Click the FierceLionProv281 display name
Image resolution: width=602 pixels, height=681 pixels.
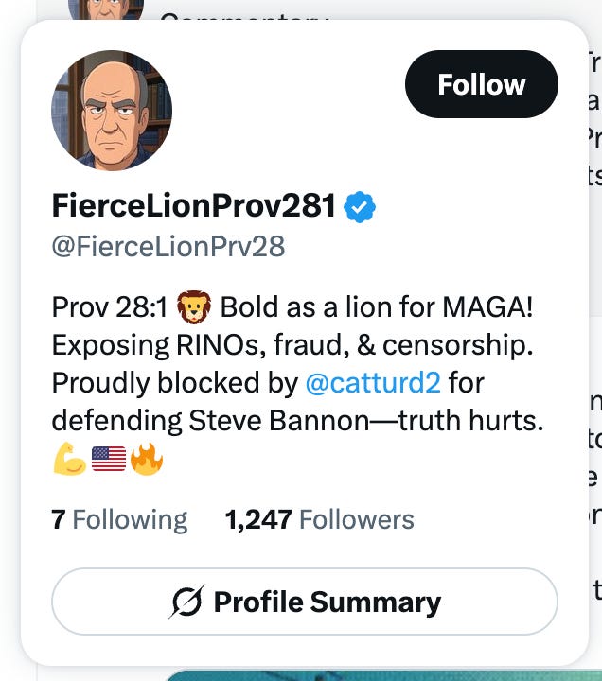[194, 205]
